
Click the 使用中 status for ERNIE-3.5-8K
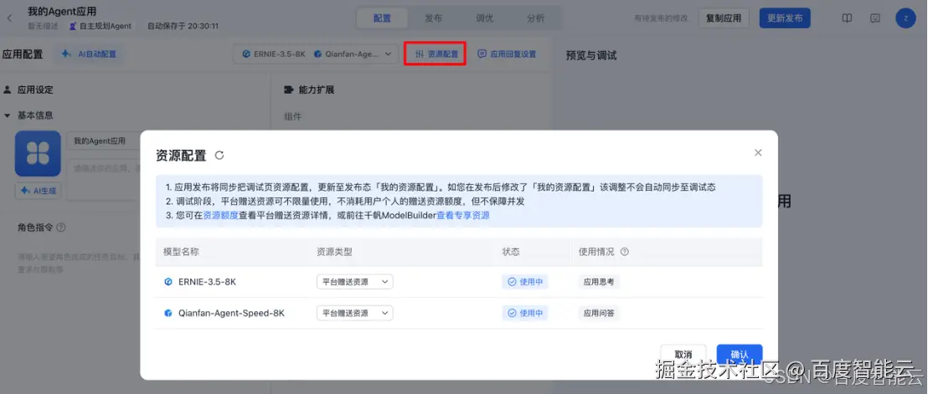coord(525,282)
